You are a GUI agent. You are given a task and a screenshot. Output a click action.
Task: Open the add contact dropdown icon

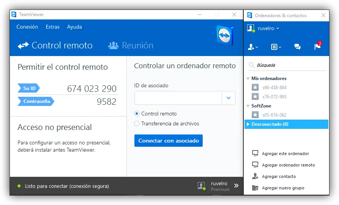[x=253, y=47]
